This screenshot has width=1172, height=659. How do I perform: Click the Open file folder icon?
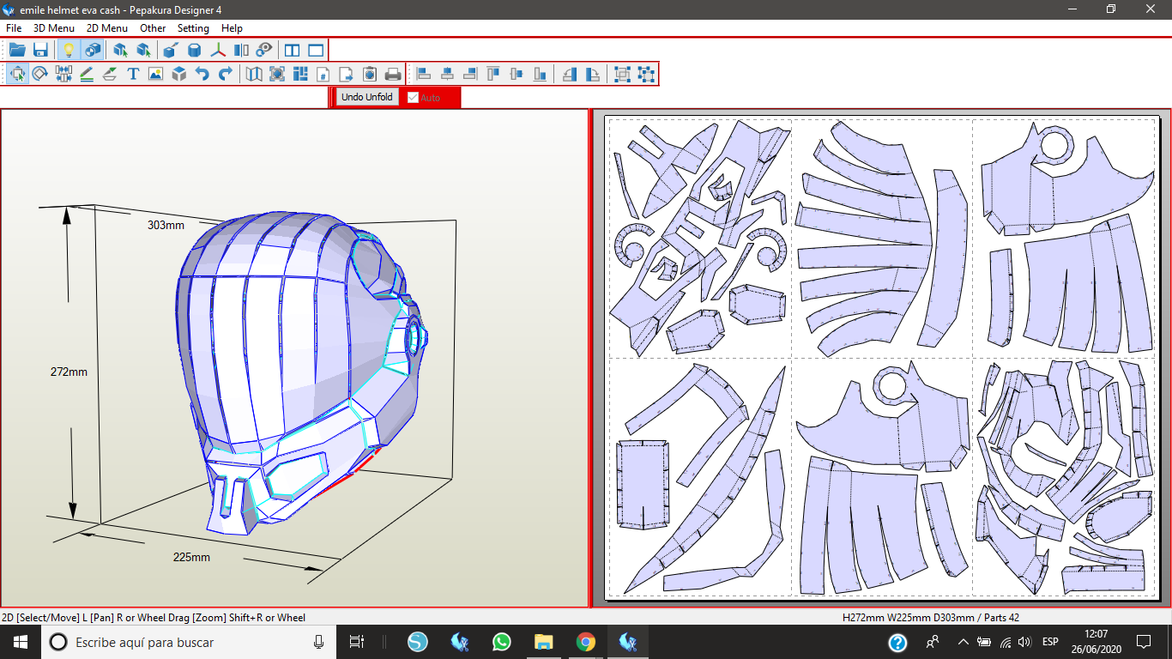(x=17, y=50)
